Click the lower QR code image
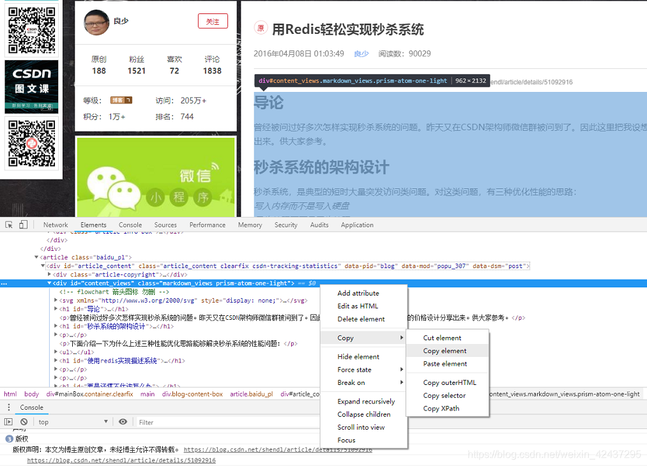Screen dimensions: 647x466 click(32, 144)
